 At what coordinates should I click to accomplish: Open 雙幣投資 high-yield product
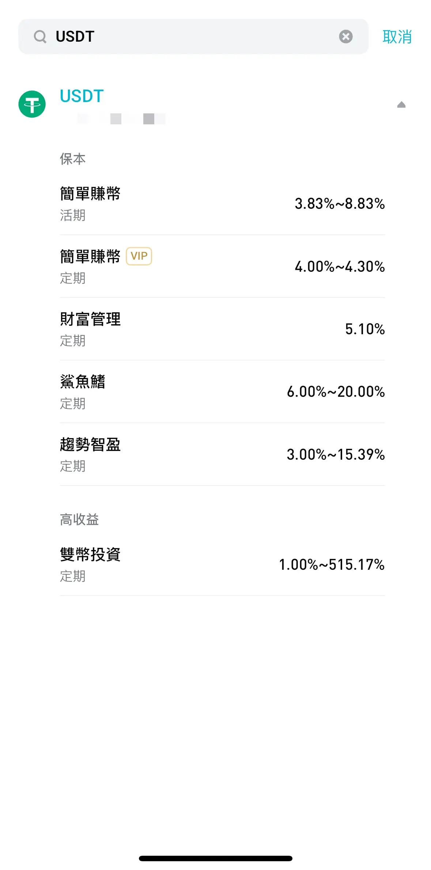(x=222, y=565)
